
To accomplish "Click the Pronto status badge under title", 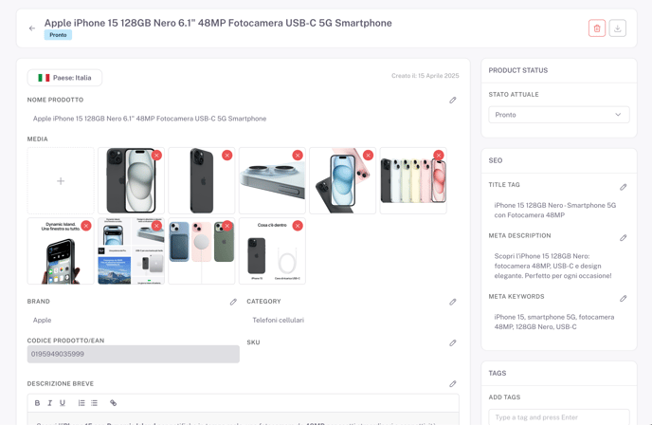I will [58, 35].
